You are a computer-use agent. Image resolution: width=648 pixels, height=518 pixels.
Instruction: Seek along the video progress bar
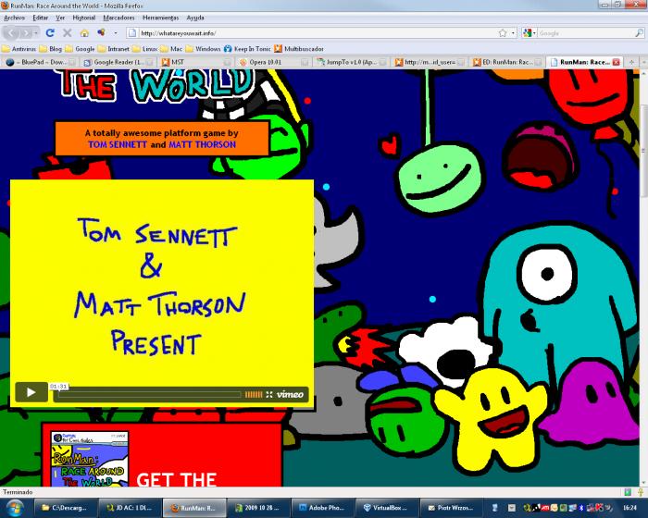[x=149, y=394]
